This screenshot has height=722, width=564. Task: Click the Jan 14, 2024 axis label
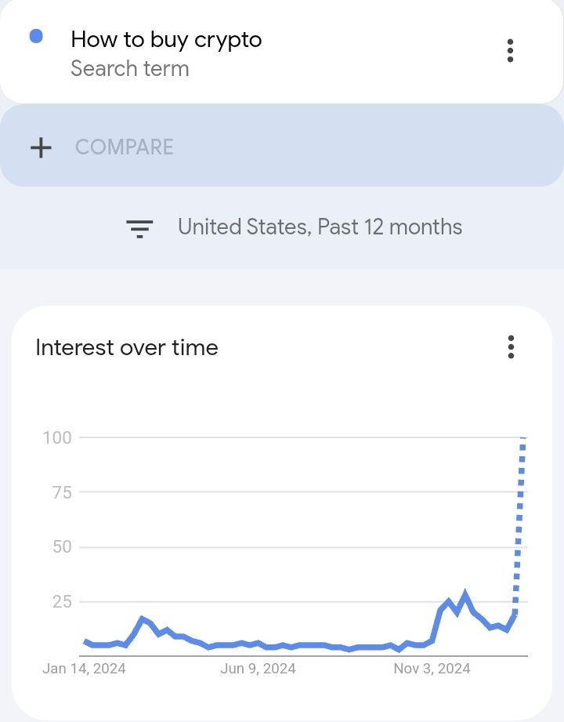tap(84, 669)
